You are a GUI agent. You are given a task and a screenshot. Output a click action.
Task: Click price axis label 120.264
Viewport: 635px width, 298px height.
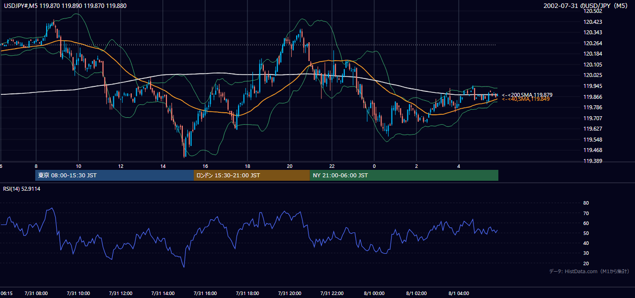593,43
